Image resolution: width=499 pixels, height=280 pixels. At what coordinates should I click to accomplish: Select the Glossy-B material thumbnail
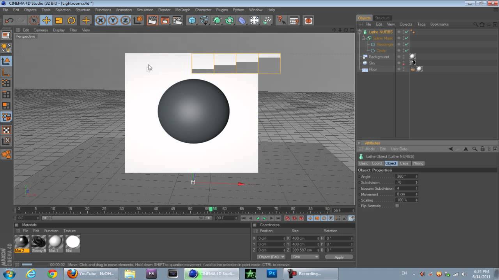coord(39,244)
